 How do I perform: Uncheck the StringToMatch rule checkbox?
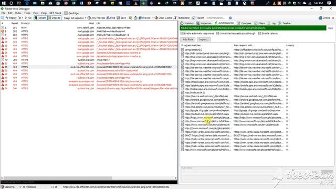[182, 50]
